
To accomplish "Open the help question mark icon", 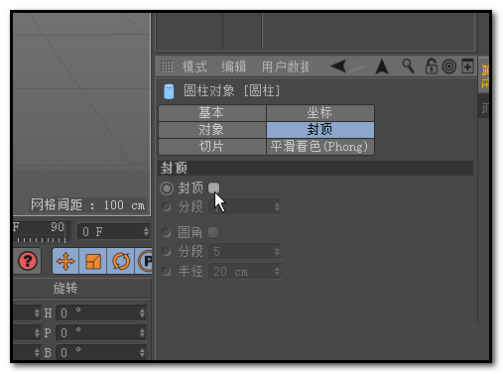I will pos(28,261).
